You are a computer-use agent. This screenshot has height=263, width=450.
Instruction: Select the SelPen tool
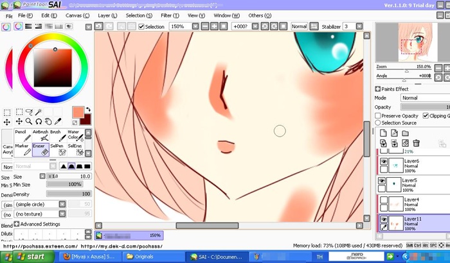click(x=58, y=149)
